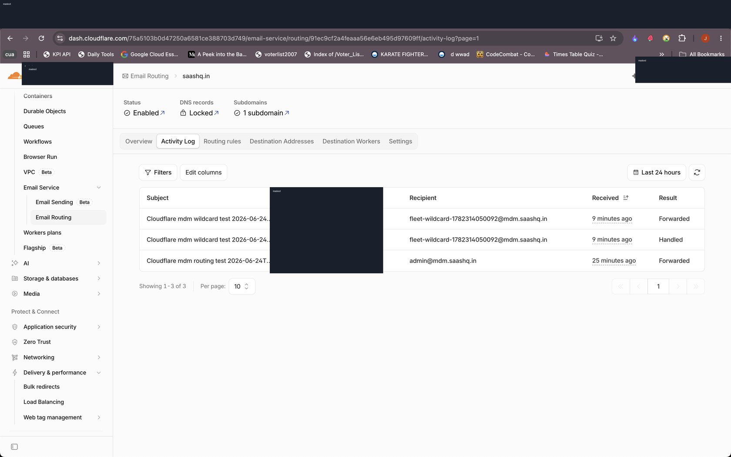Switch to the Routing rules tab
The height and width of the screenshot is (457, 731).
click(x=222, y=141)
